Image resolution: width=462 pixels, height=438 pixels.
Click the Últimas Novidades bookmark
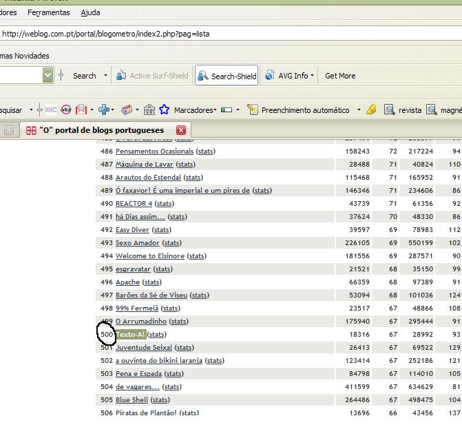coord(25,56)
